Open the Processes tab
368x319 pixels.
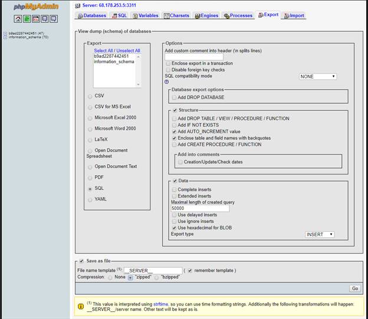click(238, 15)
